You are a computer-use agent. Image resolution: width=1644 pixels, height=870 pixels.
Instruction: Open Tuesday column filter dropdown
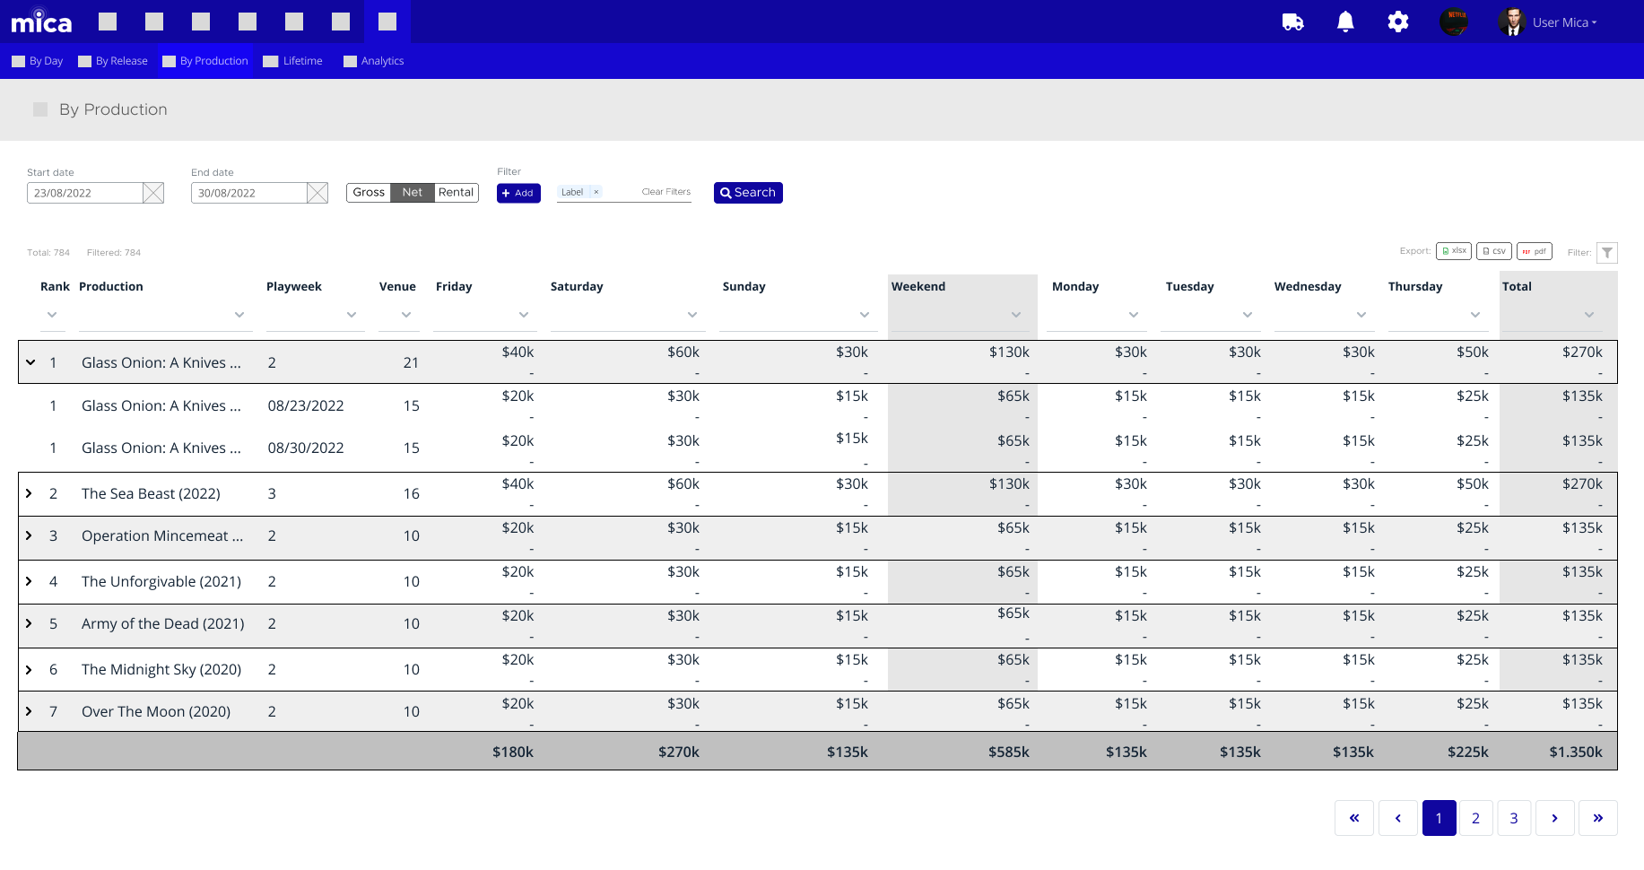(1248, 315)
